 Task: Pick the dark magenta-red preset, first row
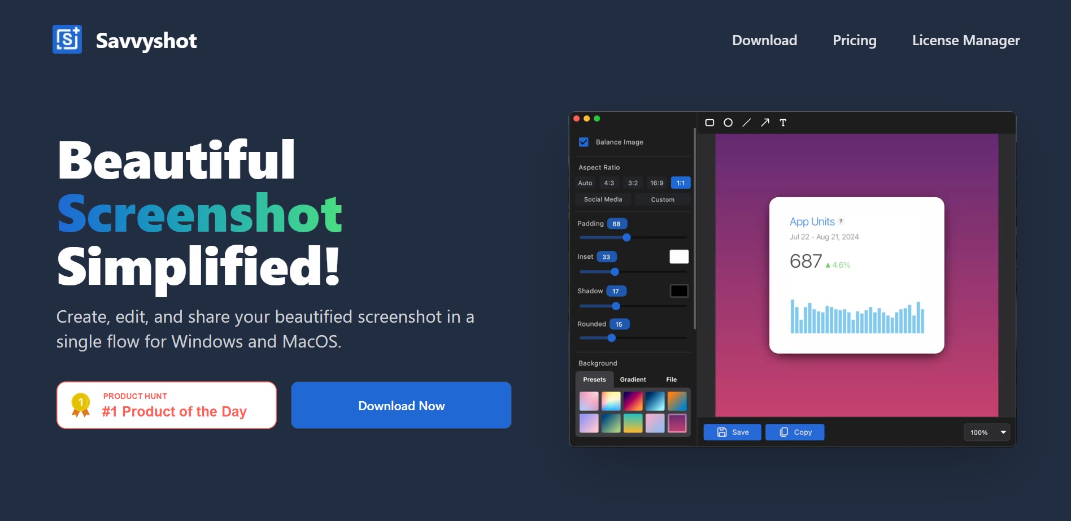(633, 401)
